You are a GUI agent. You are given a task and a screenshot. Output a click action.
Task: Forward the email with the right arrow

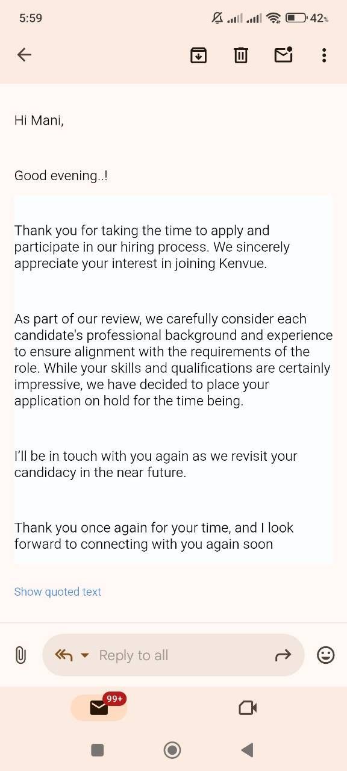click(x=283, y=655)
